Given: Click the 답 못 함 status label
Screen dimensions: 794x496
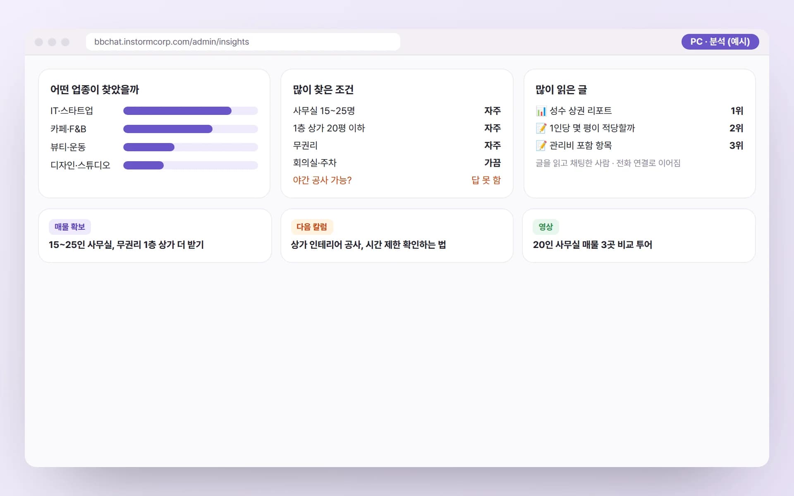Looking at the screenshot, I should tap(486, 180).
